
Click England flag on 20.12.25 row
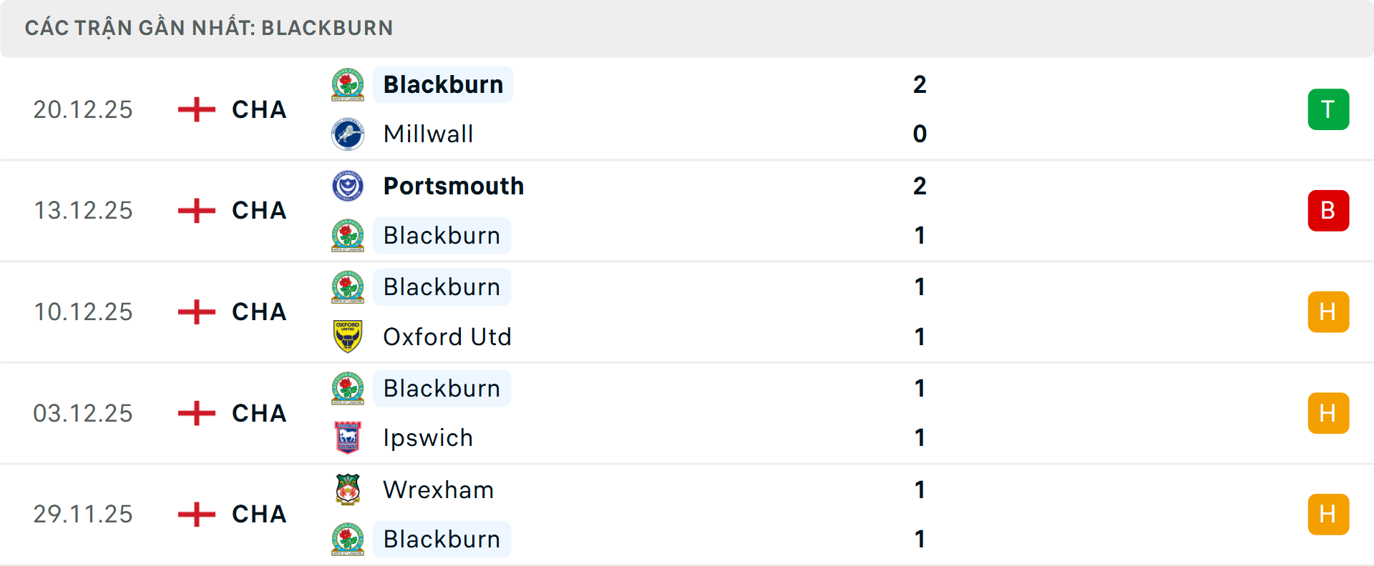tap(196, 109)
